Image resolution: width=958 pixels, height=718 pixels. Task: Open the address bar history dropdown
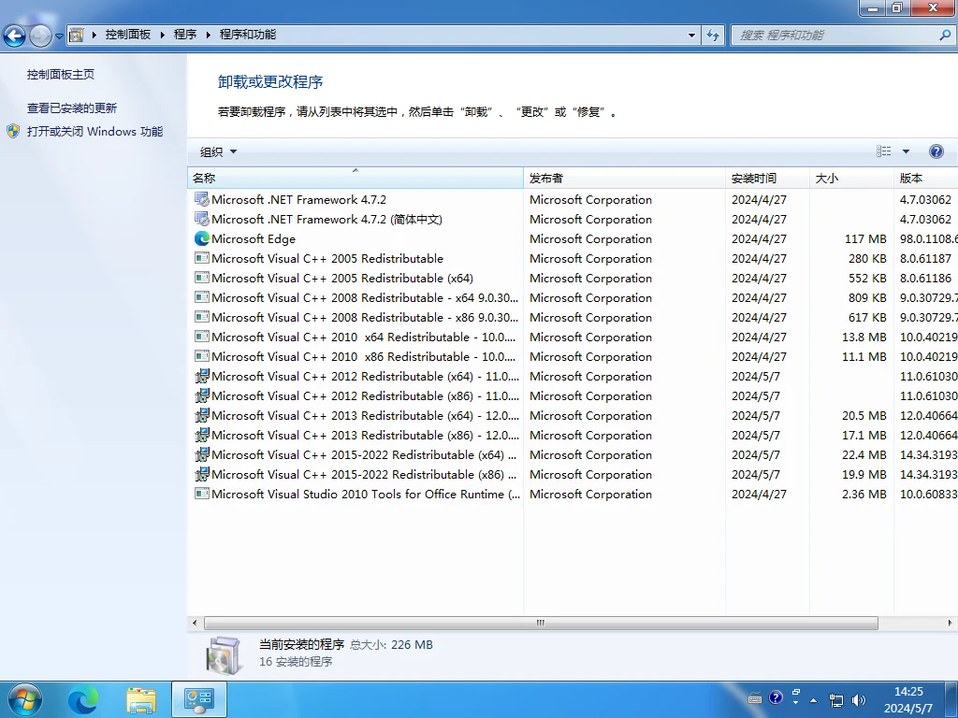691,36
